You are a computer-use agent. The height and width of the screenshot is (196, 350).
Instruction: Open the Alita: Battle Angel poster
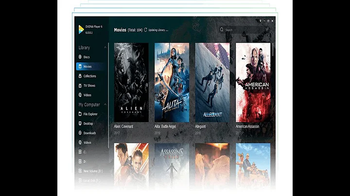click(x=172, y=82)
